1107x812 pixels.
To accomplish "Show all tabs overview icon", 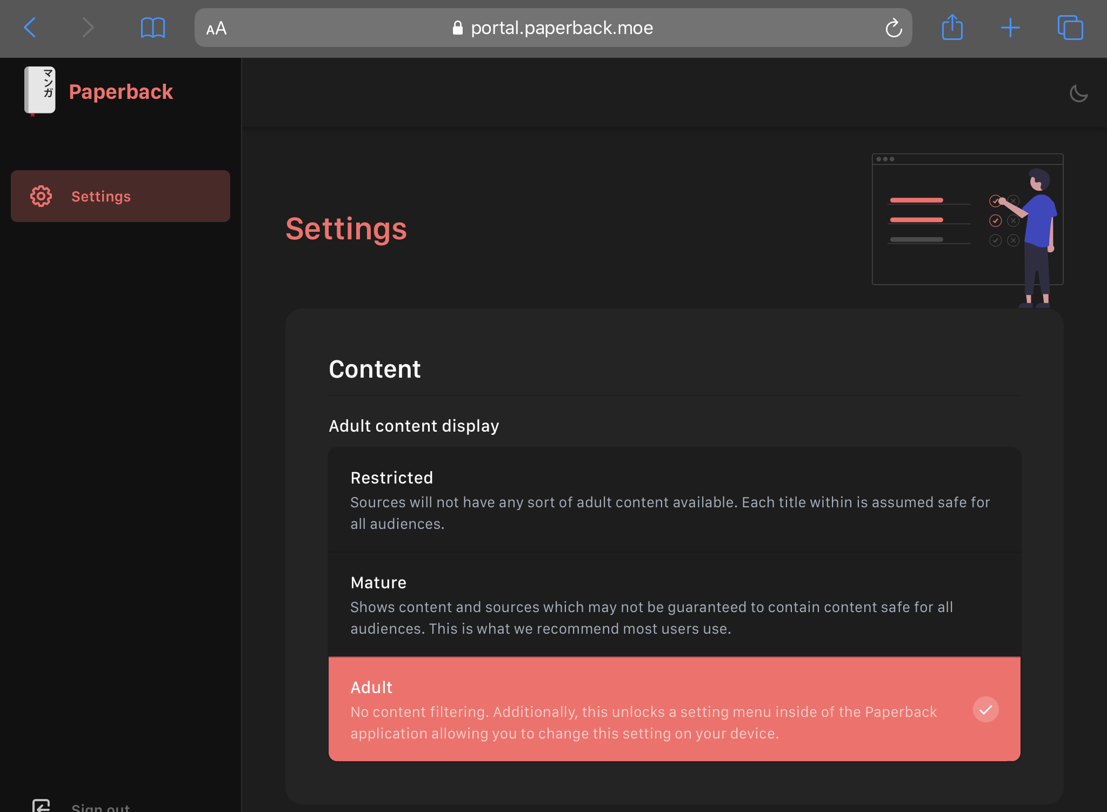I will click(1070, 28).
